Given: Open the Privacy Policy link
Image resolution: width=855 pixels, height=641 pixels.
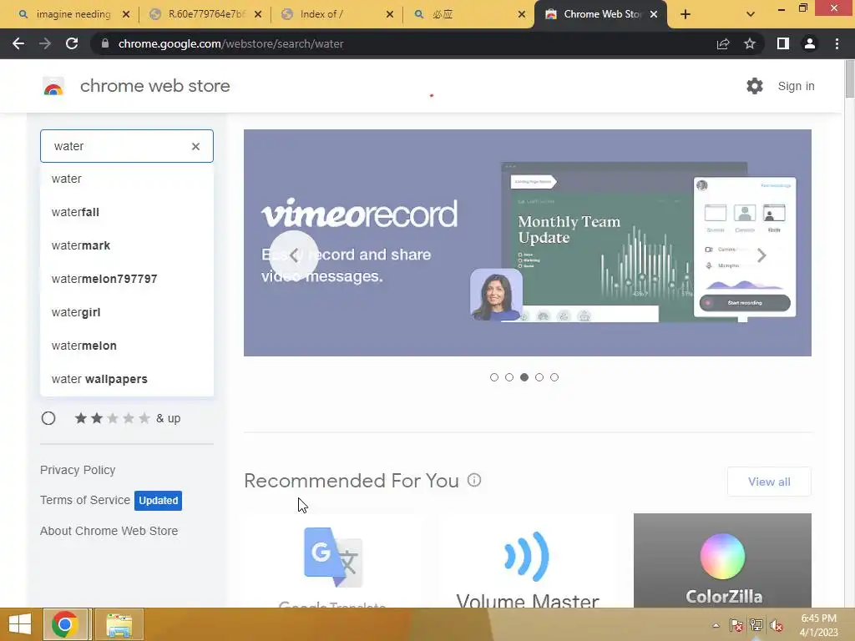Looking at the screenshot, I should tap(78, 470).
